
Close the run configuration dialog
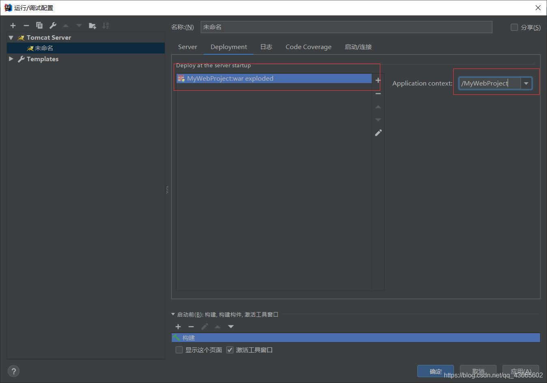point(538,8)
